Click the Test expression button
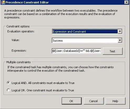 click(x=113, y=51)
